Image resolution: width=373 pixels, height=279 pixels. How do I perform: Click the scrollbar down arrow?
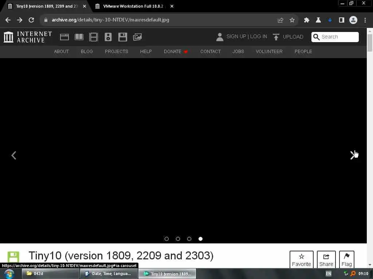[x=370, y=265]
